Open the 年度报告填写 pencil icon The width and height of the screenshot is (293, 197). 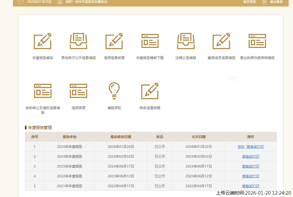[42, 41]
